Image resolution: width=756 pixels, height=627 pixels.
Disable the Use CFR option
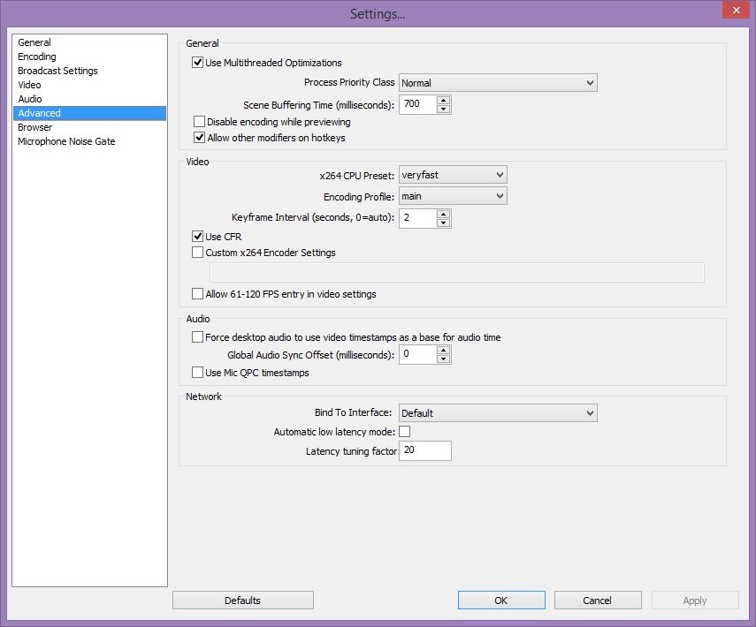click(x=199, y=237)
